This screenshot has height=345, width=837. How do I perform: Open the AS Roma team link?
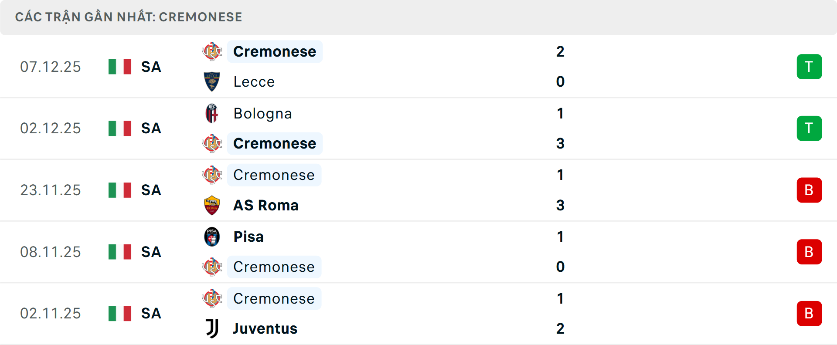(x=266, y=205)
